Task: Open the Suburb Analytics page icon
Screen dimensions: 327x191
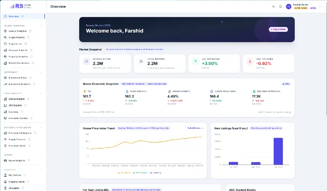Action: coord(5,31)
